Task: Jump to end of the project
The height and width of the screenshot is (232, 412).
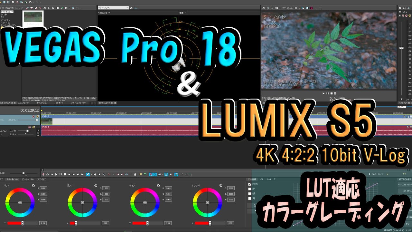Action: (x=74, y=174)
